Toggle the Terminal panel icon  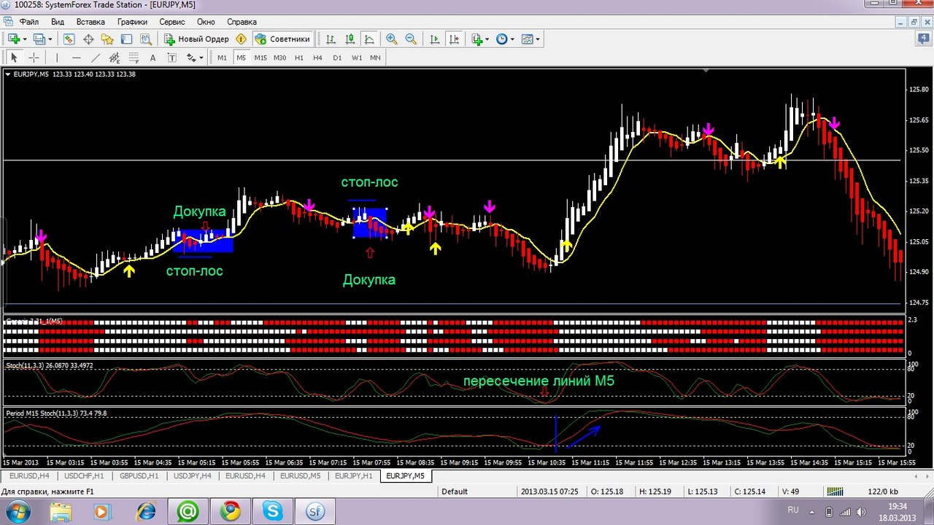point(126,39)
